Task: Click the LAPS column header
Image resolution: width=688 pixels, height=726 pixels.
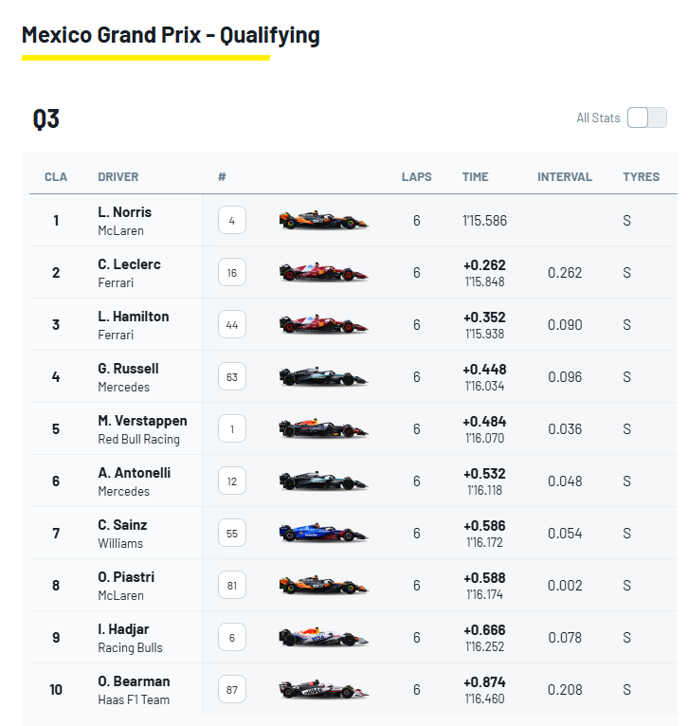Action: pos(416,177)
